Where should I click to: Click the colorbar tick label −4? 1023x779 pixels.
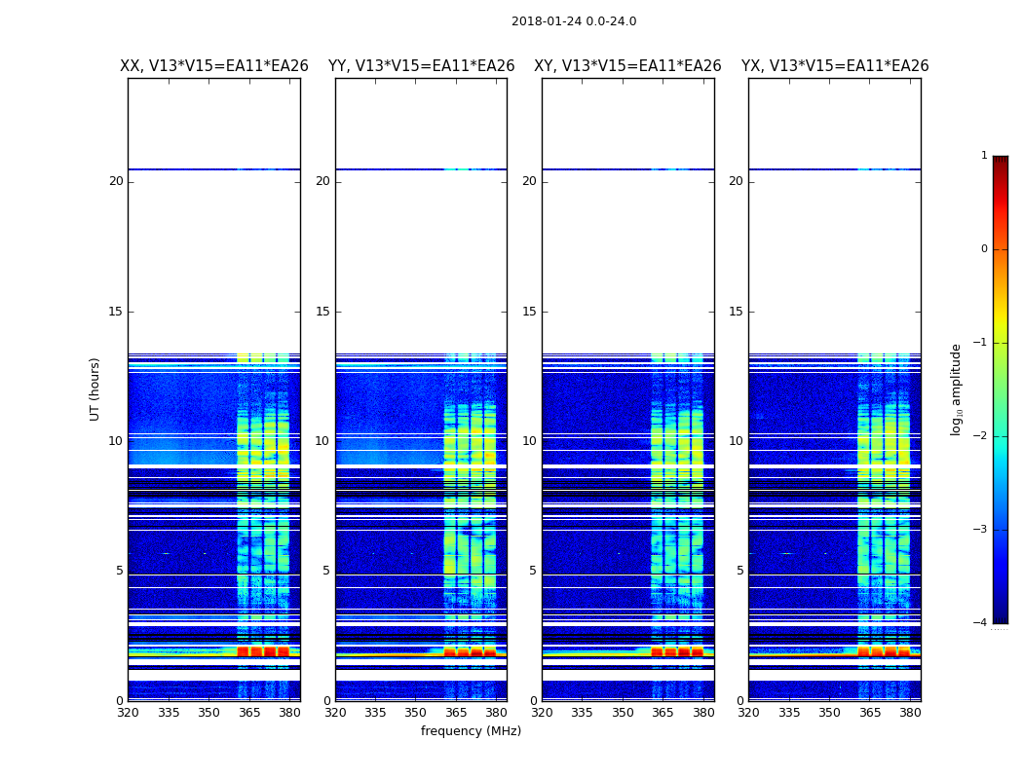tap(981, 623)
